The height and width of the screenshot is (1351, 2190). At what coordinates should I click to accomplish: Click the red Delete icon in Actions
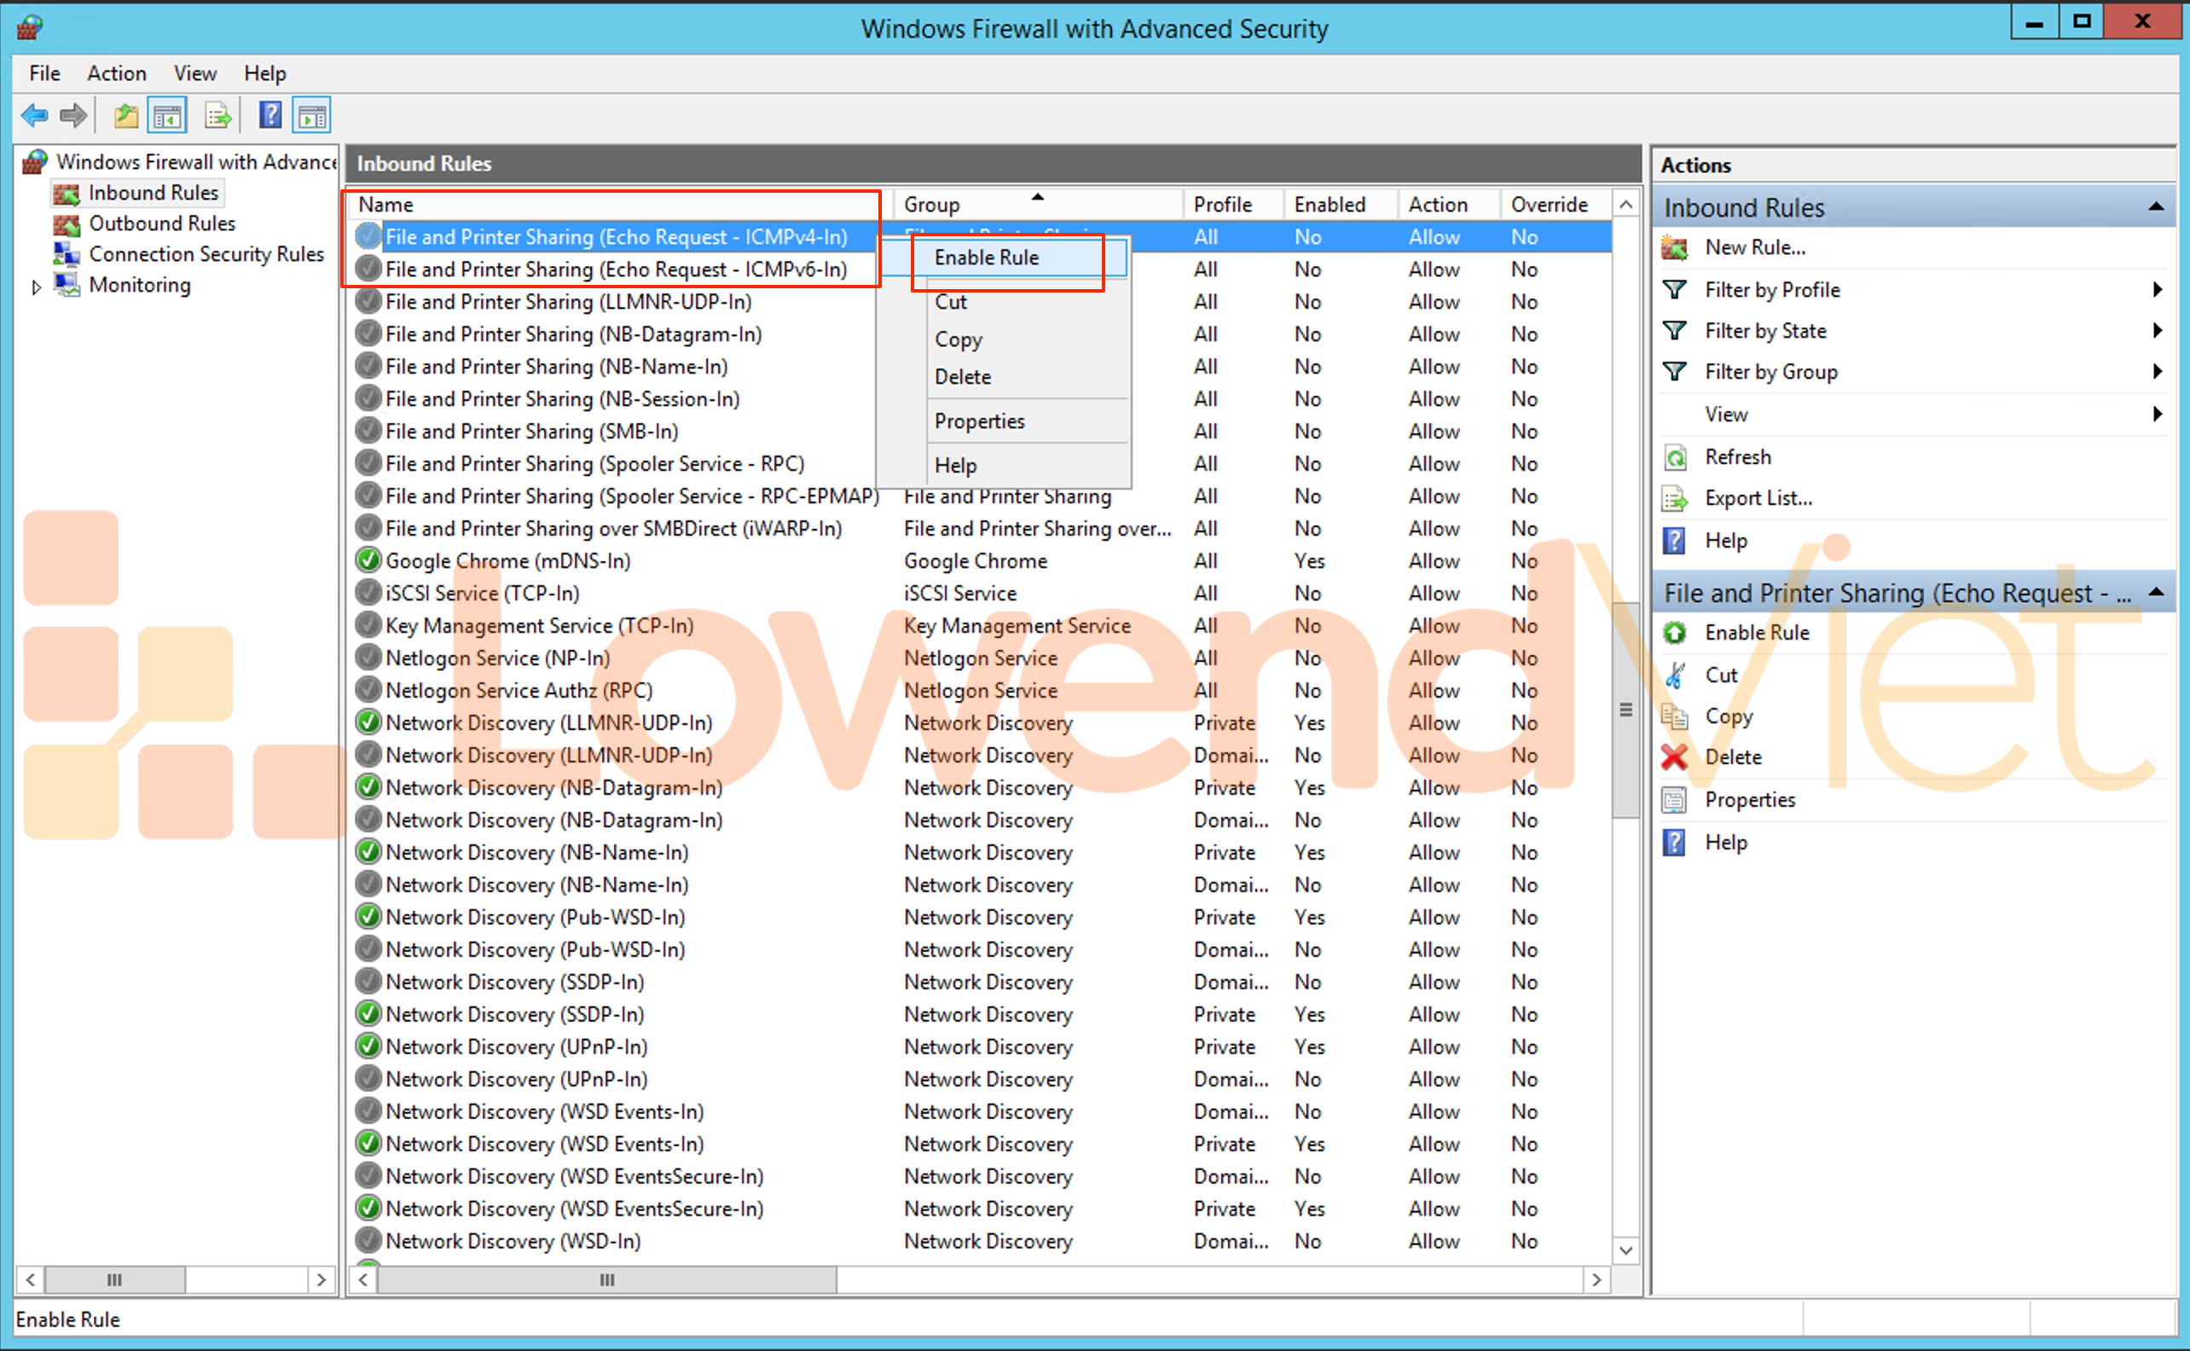click(x=1675, y=757)
